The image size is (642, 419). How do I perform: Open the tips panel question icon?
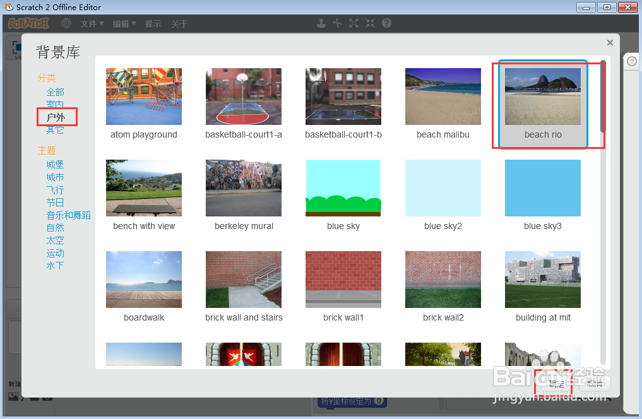[632, 61]
